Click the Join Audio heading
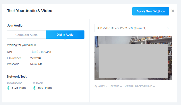The height and width of the screenshot is (105, 181). [x=15, y=26]
